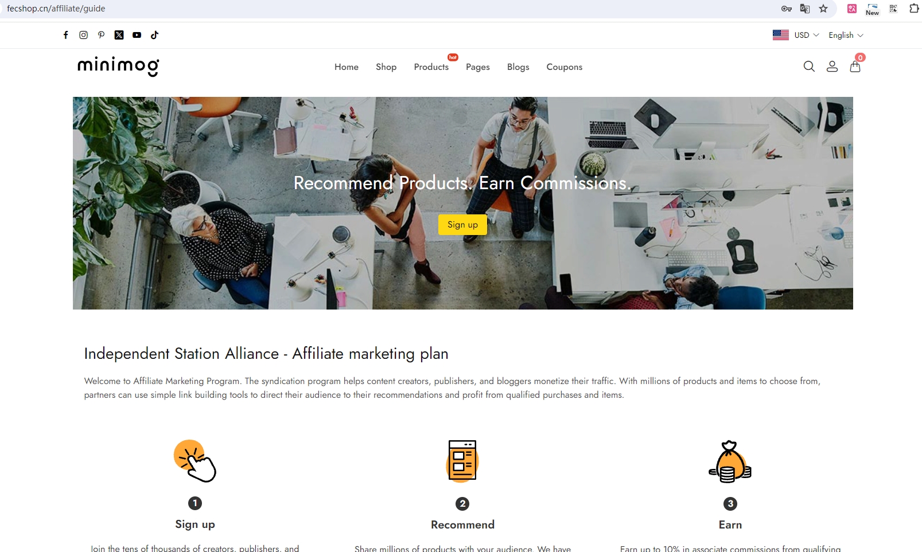Screen dimensions: 922x552
Task: Open the YouTube social icon
Action: point(137,35)
